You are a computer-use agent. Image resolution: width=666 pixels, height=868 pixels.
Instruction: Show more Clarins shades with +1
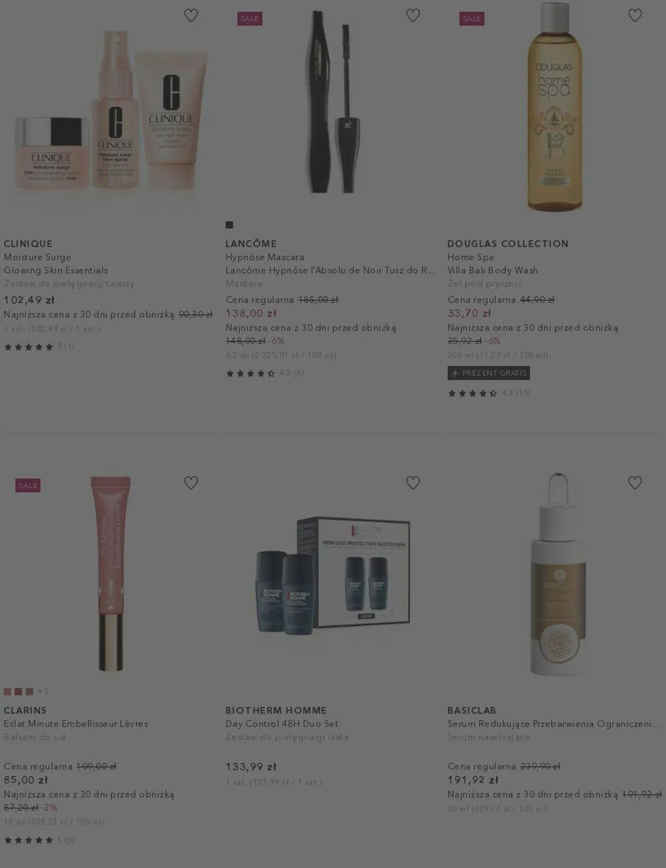(x=43, y=692)
